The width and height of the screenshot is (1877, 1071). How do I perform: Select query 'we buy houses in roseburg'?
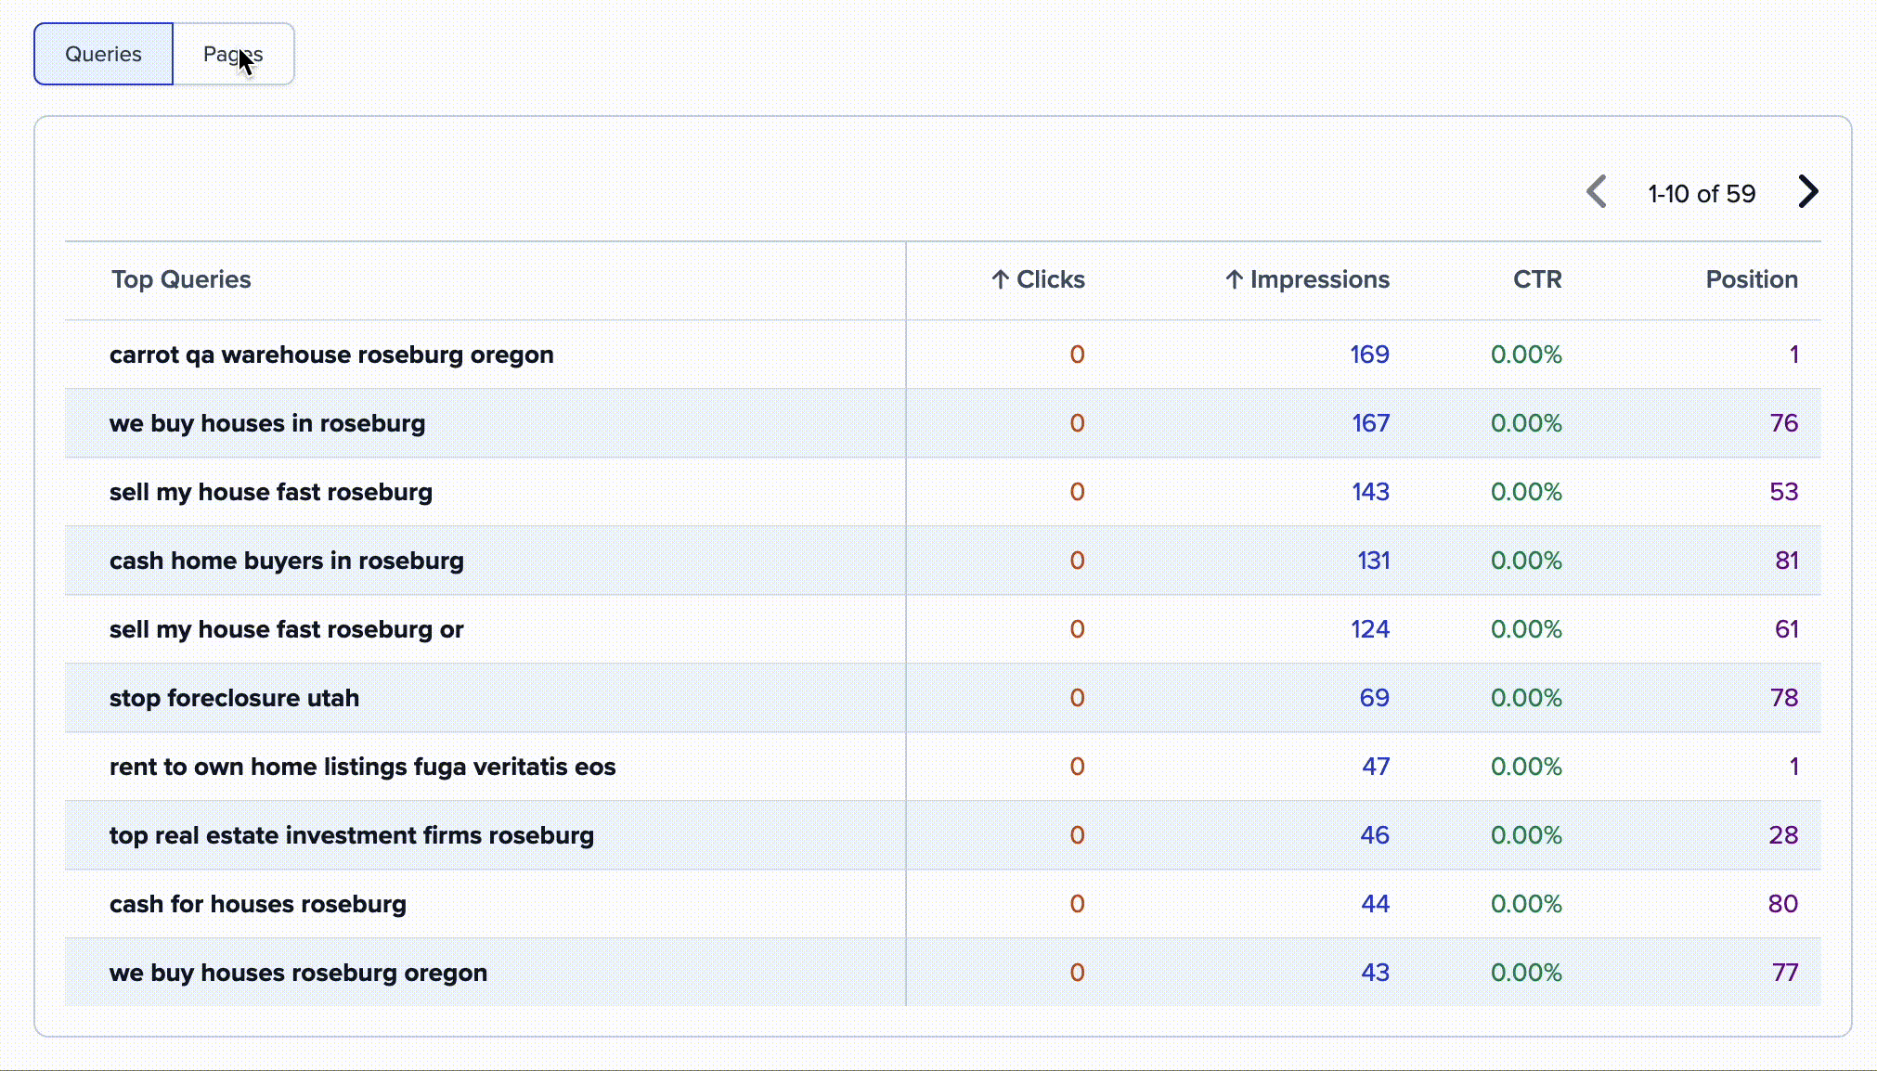click(267, 423)
